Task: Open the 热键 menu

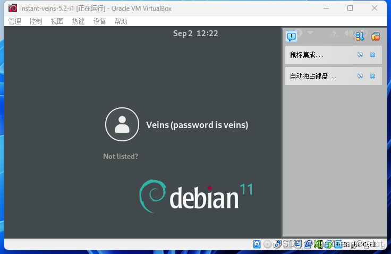Action: 78,21
